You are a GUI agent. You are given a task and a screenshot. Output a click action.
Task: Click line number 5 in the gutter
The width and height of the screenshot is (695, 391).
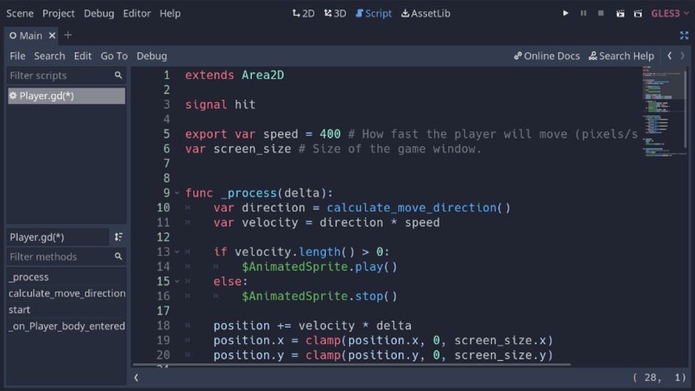[166, 134]
